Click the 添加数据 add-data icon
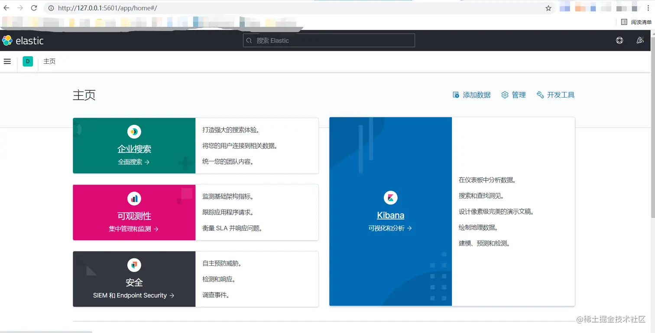This screenshot has height=333, width=655. [456, 95]
